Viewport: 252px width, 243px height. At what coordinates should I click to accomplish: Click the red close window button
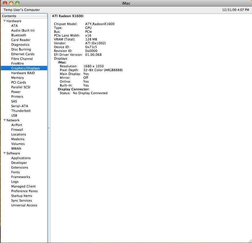click(5, 3)
